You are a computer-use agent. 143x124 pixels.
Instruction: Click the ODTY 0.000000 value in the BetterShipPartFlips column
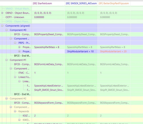click(105, 17)
